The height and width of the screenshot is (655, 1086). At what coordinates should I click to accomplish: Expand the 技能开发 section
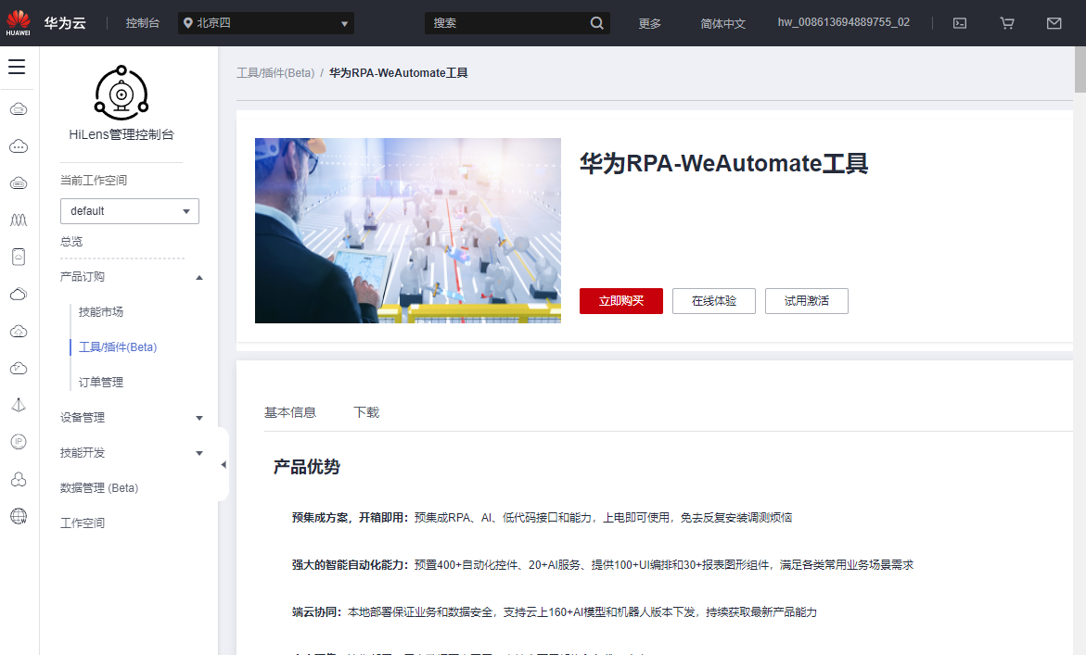tap(199, 453)
